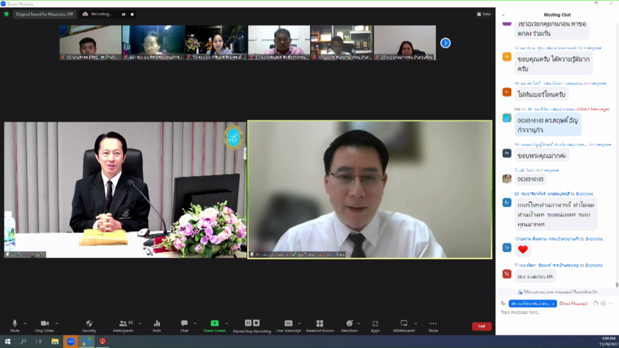Click the red End meeting button
The image size is (619, 348).
coord(482,326)
